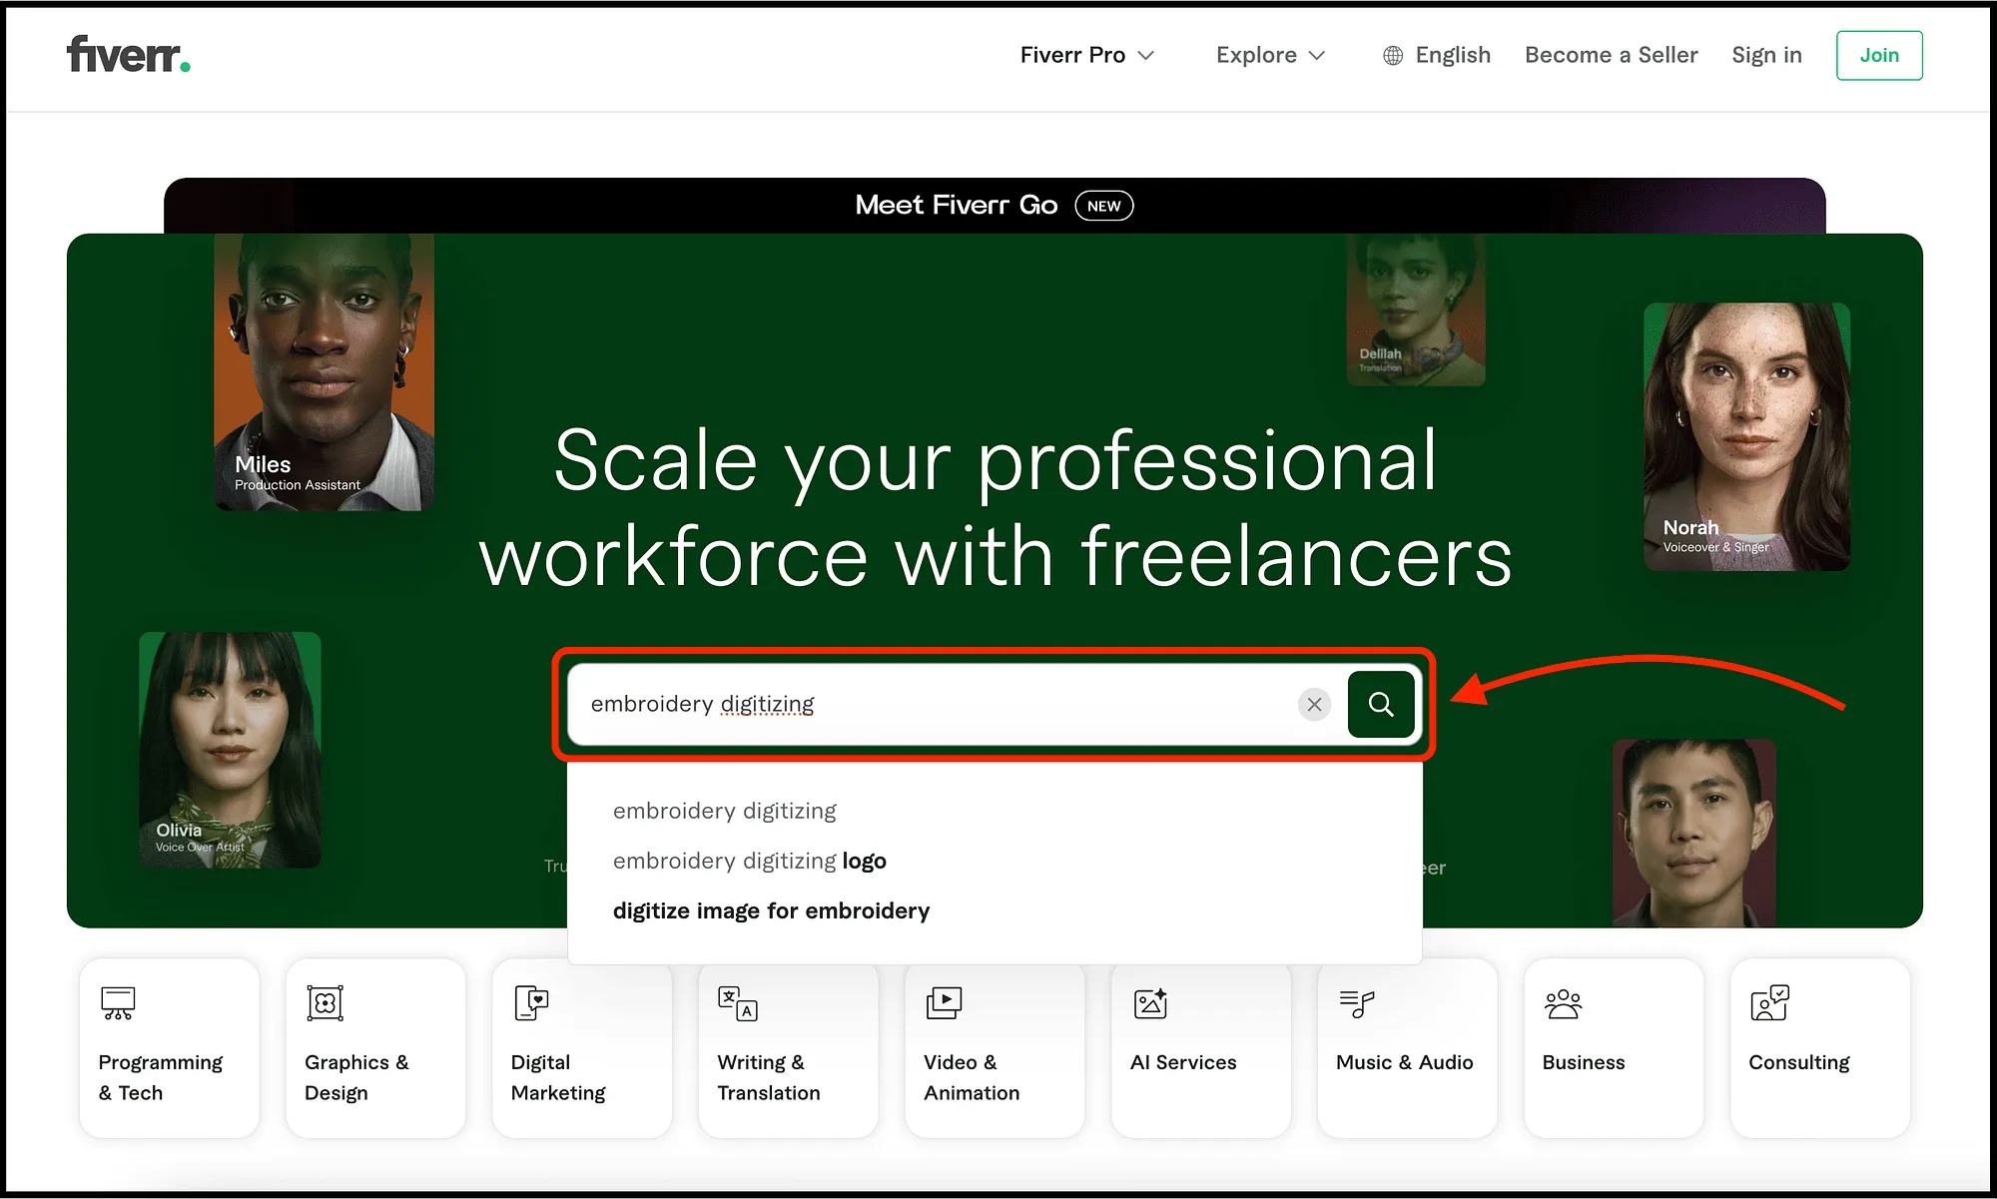
Task: Click the magnifier search button
Action: (1381, 704)
